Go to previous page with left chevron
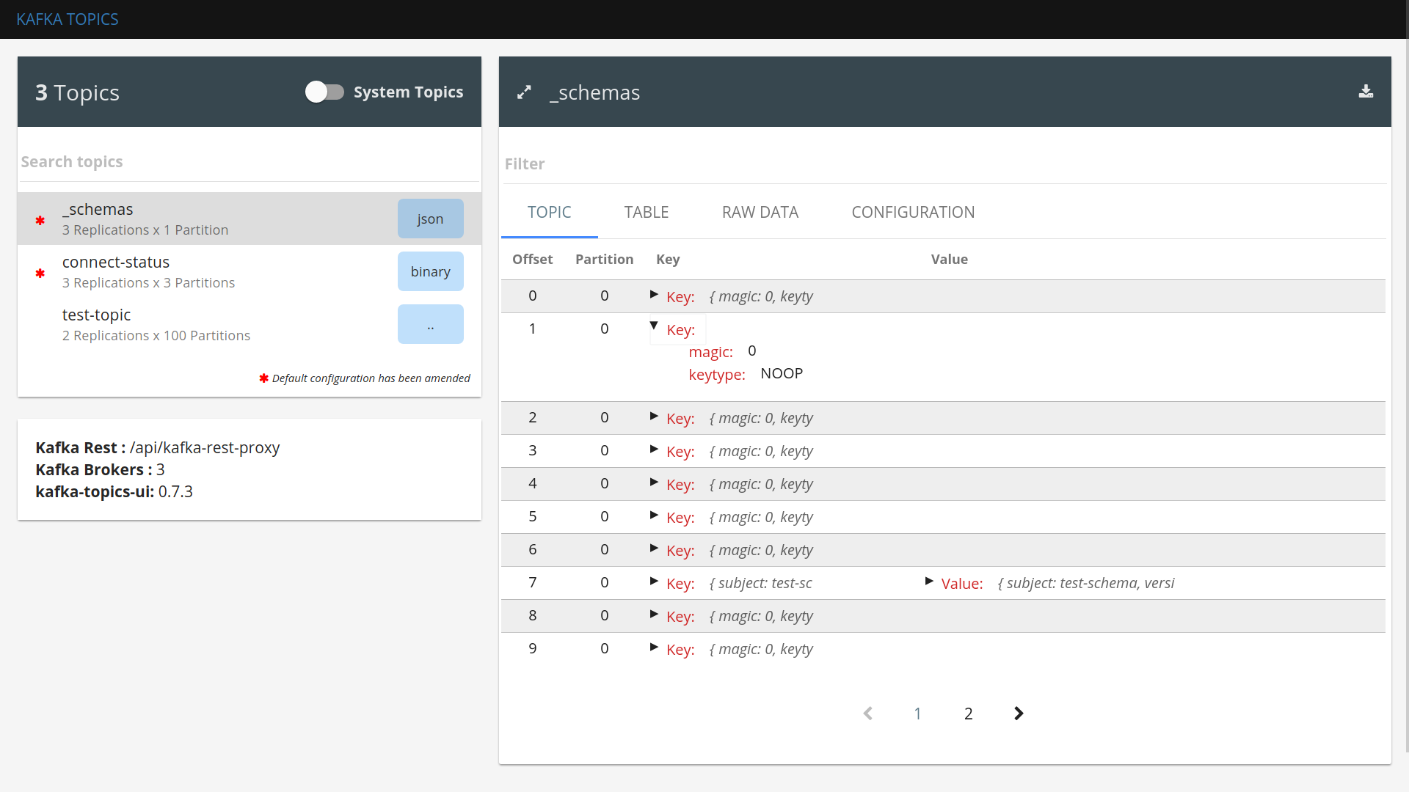 click(867, 714)
